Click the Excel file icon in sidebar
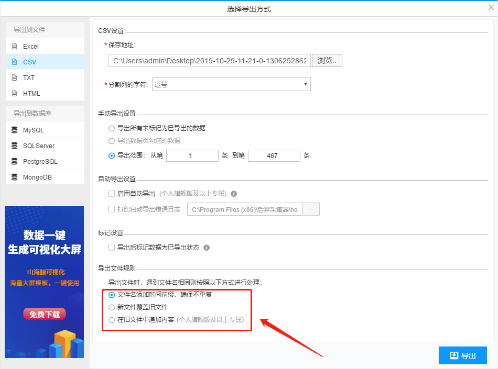Image resolution: width=498 pixels, height=369 pixels. click(x=14, y=46)
